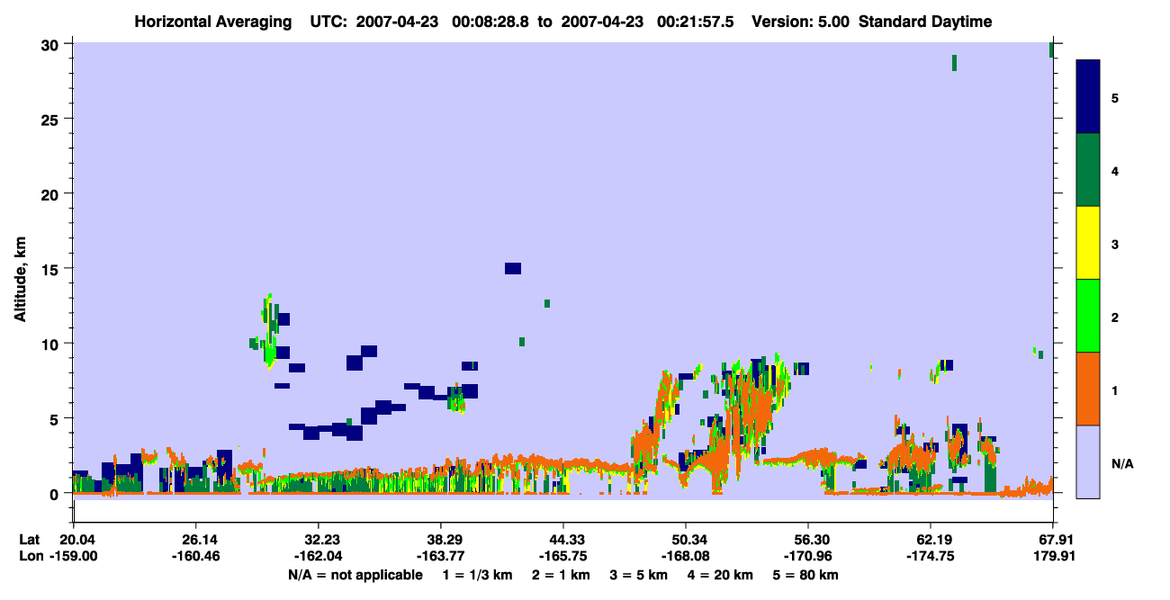
Task: Click legend text '2 = 1 km'
Action: 562,575
